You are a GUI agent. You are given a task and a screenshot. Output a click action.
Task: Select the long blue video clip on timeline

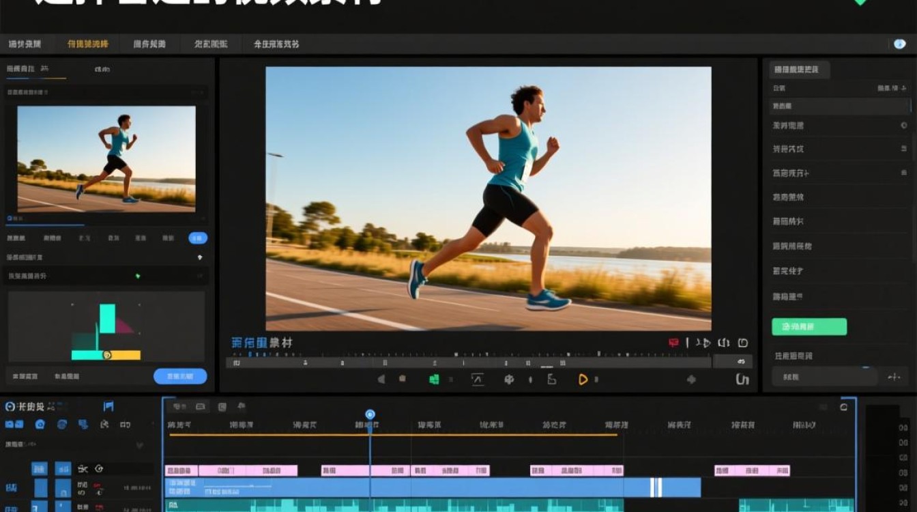433,487
